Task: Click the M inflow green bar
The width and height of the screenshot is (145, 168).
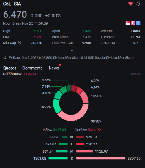Action: coord(62,151)
